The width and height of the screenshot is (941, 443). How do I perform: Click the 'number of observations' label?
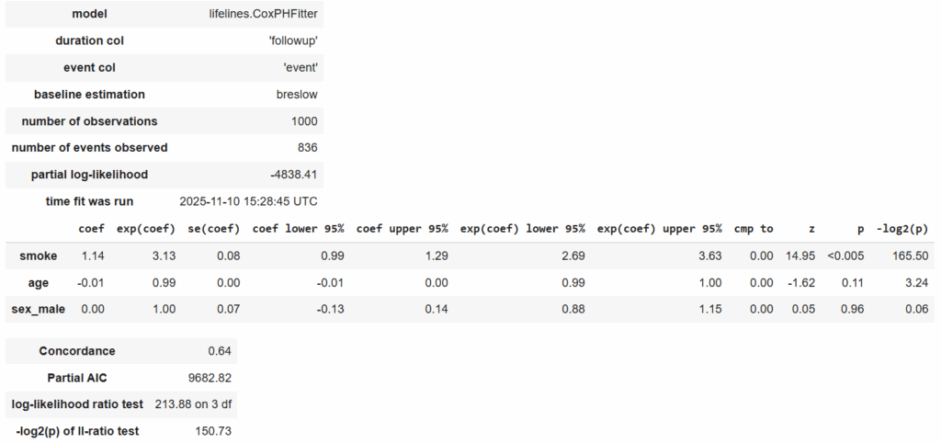point(89,121)
